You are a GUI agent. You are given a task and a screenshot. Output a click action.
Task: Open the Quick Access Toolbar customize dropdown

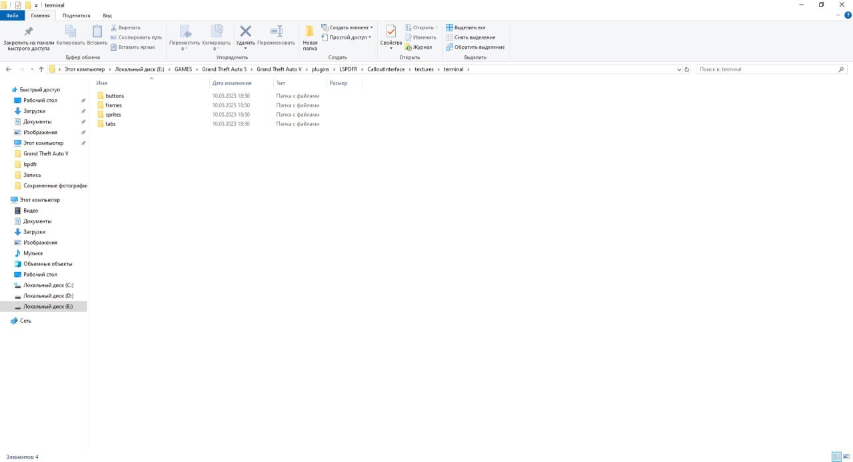tap(37, 5)
